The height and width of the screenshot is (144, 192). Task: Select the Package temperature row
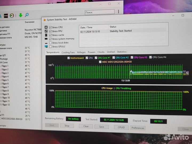pyautogui.click(x=15, y=59)
